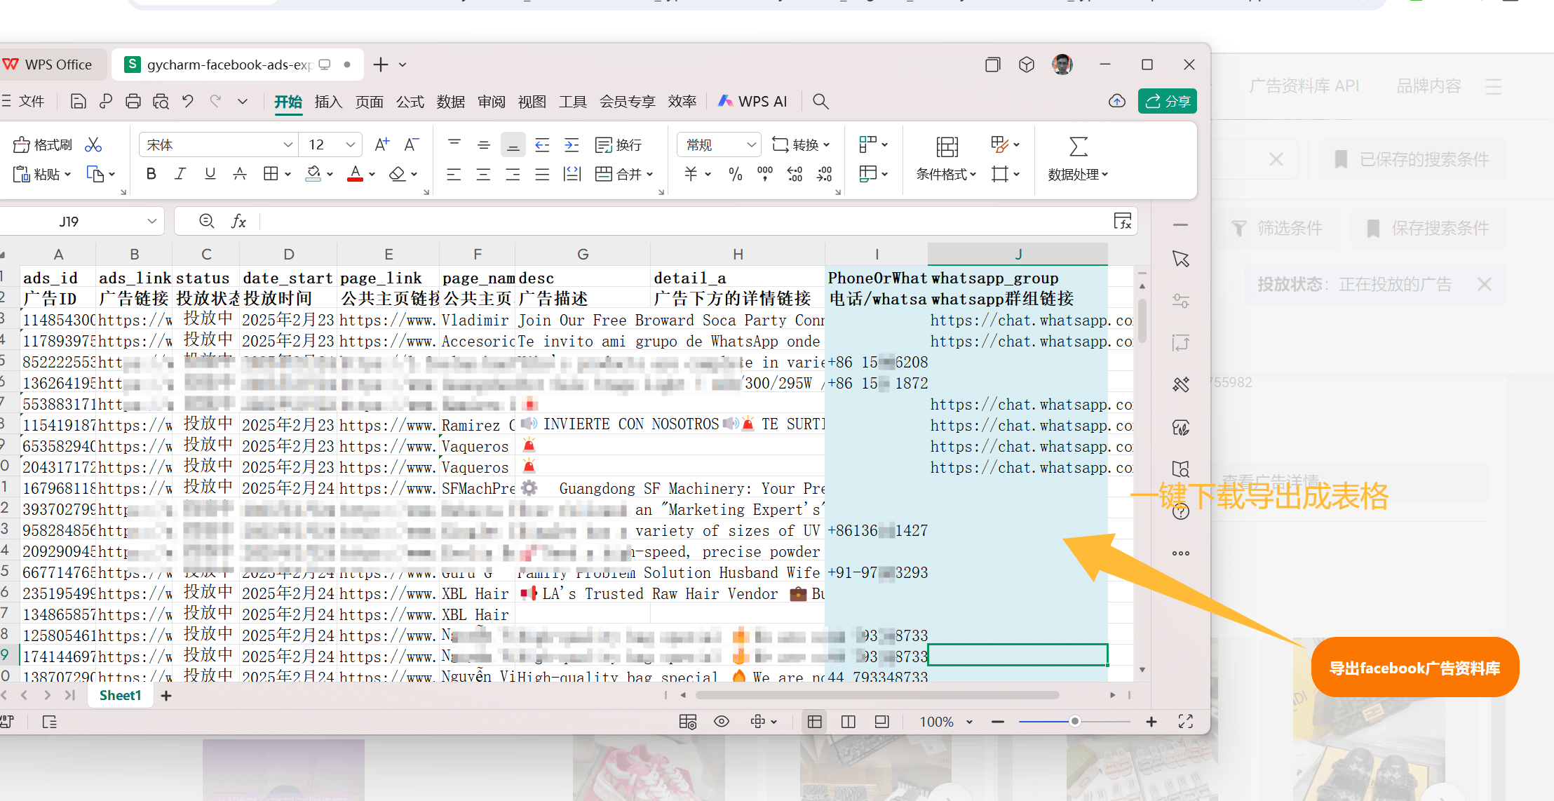Viewport: 1554px width, 801px height.
Task: Expand the font name dropdown 宋体
Action: [288, 145]
